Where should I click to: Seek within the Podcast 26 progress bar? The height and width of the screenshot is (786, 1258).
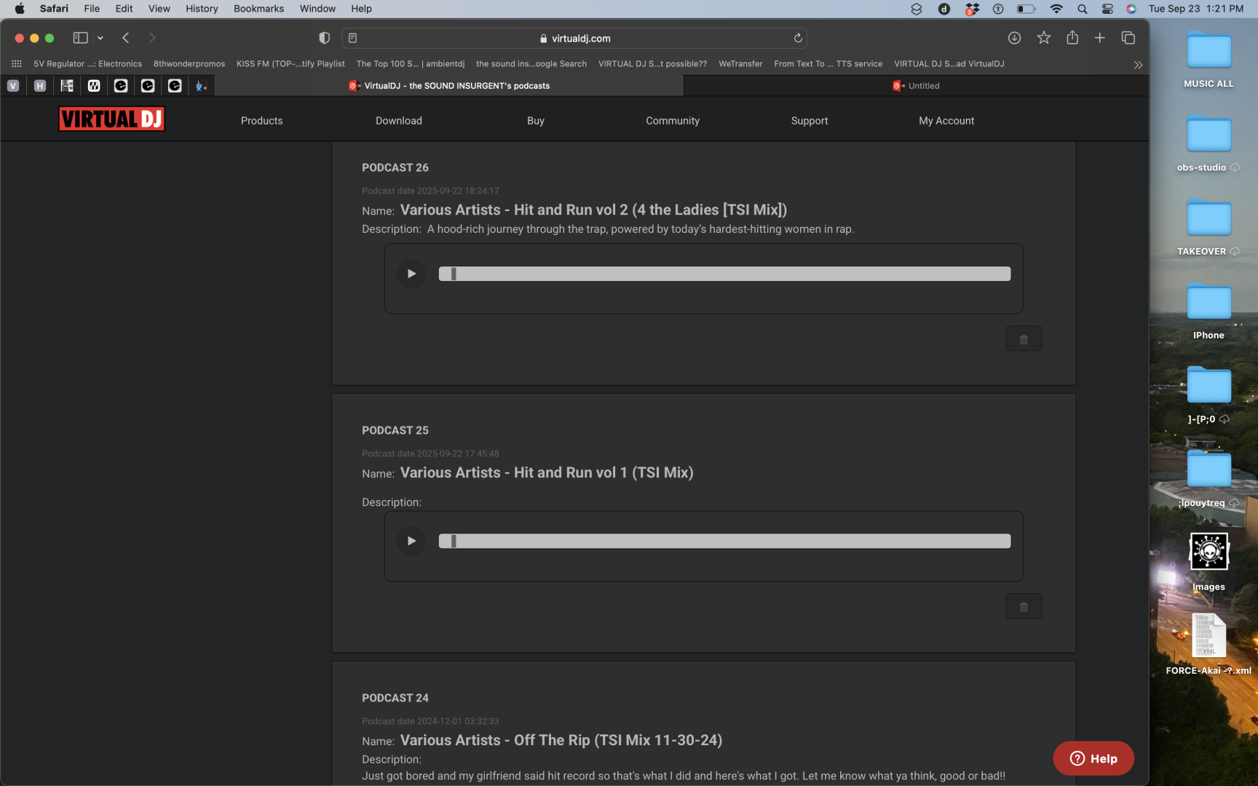(x=724, y=274)
